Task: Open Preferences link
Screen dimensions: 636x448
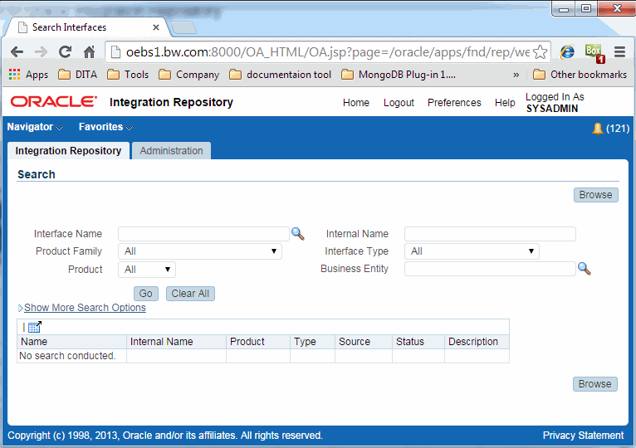Action: 454,103
